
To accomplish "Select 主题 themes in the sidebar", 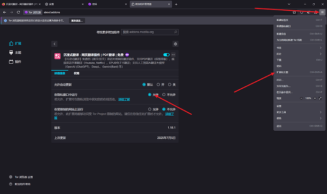I will point(15,52).
